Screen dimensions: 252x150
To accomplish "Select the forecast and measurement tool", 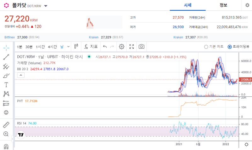I will (6, 103).
